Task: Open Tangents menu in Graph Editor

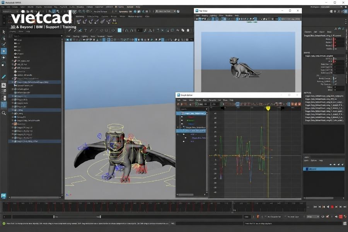Action: coord(212,100)
